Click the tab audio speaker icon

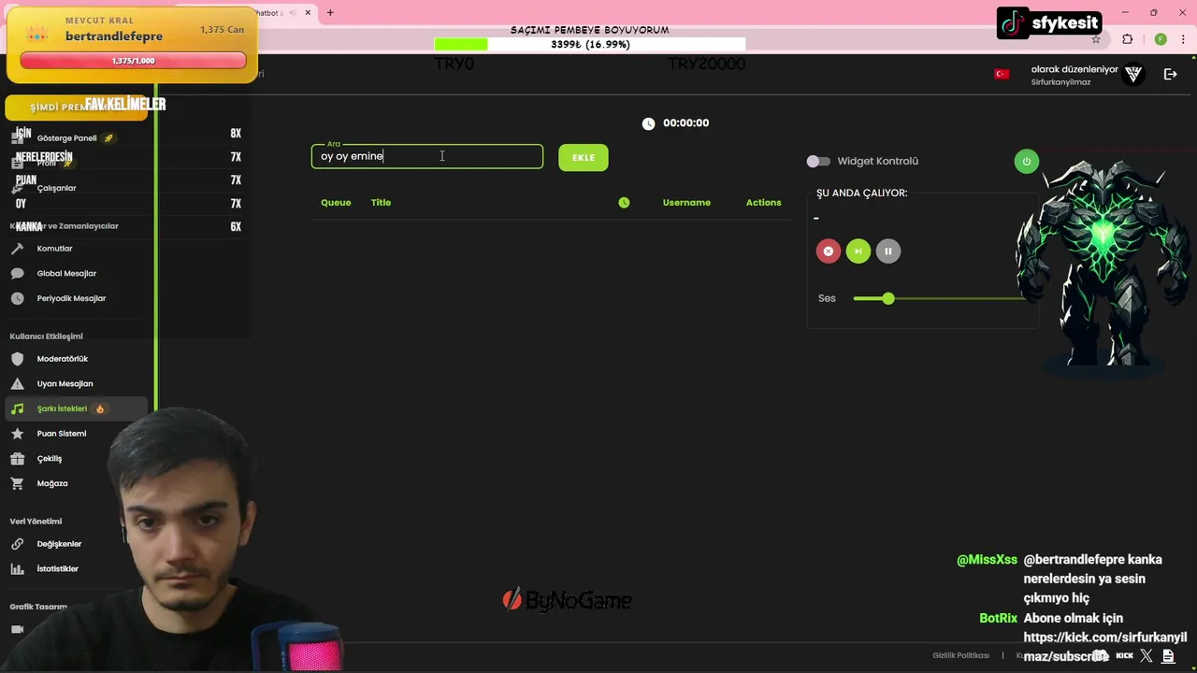pyautogui.click(x=293, y=13)
